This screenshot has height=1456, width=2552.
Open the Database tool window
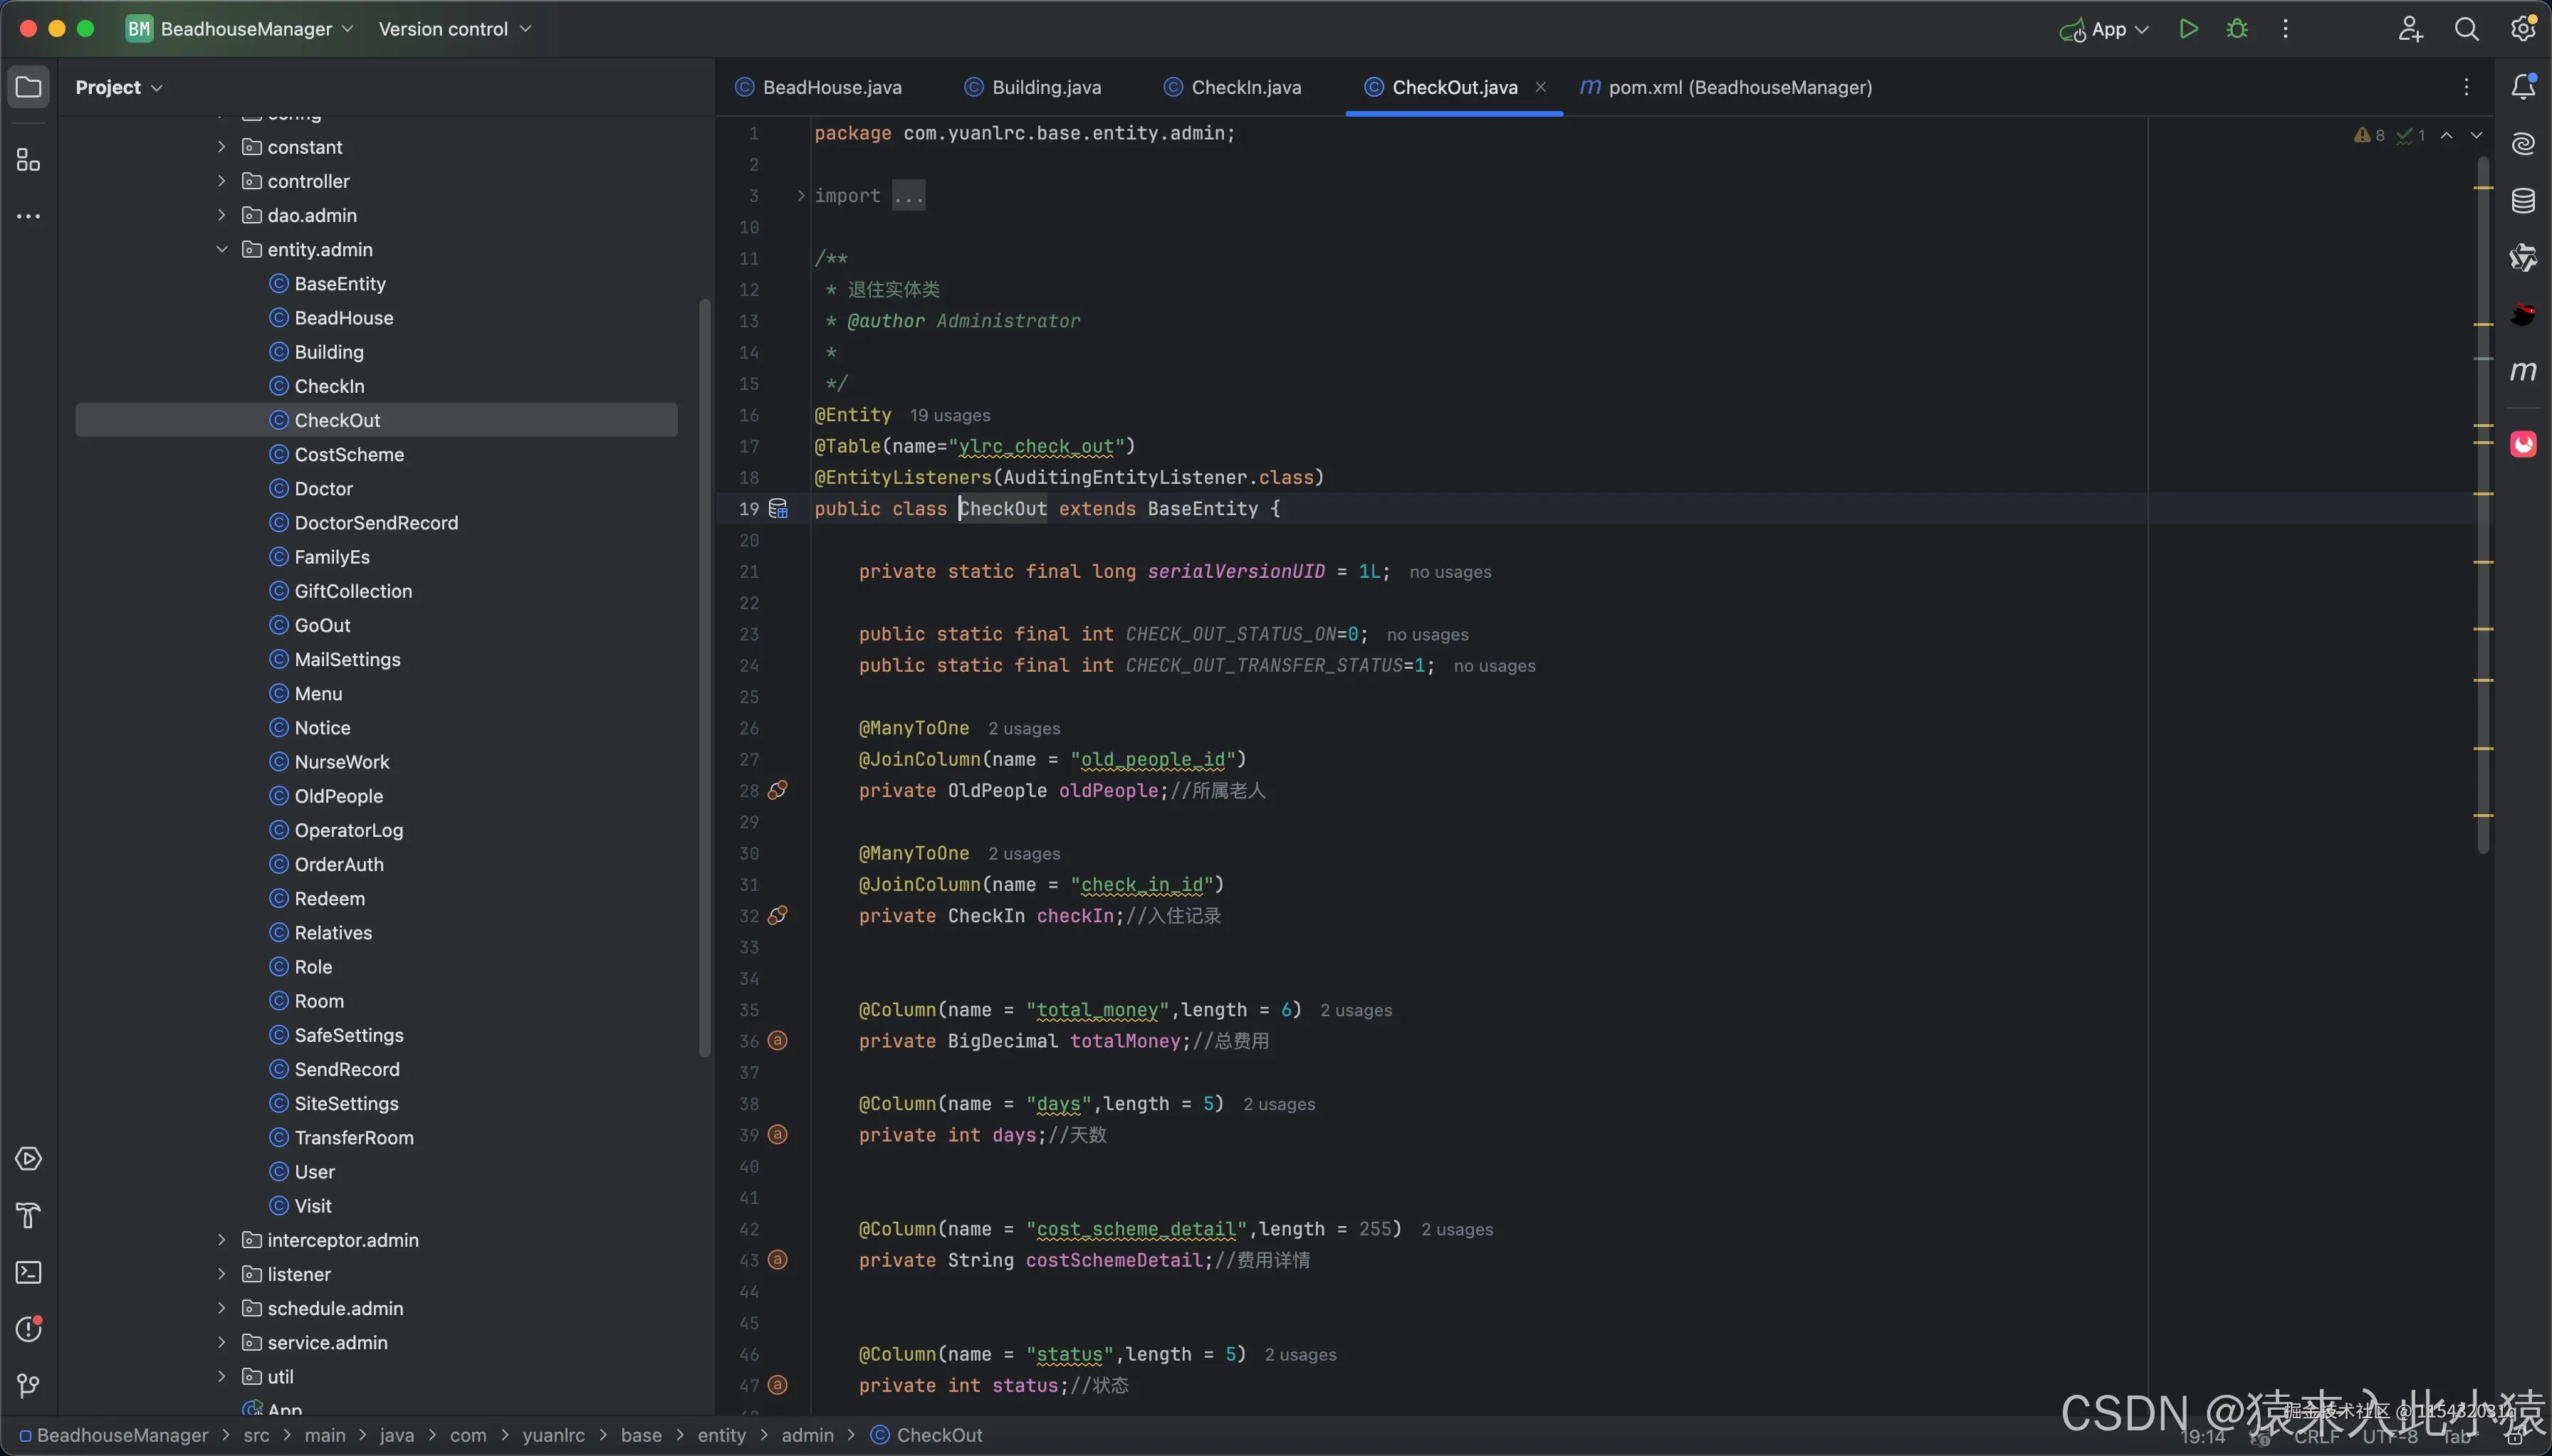[2523, 201]
